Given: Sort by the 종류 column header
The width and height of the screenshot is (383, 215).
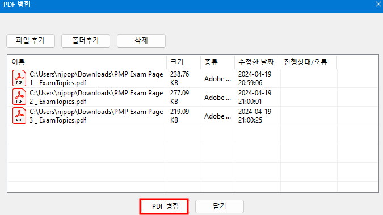Looking at the screenshot, I should (218, 62).
